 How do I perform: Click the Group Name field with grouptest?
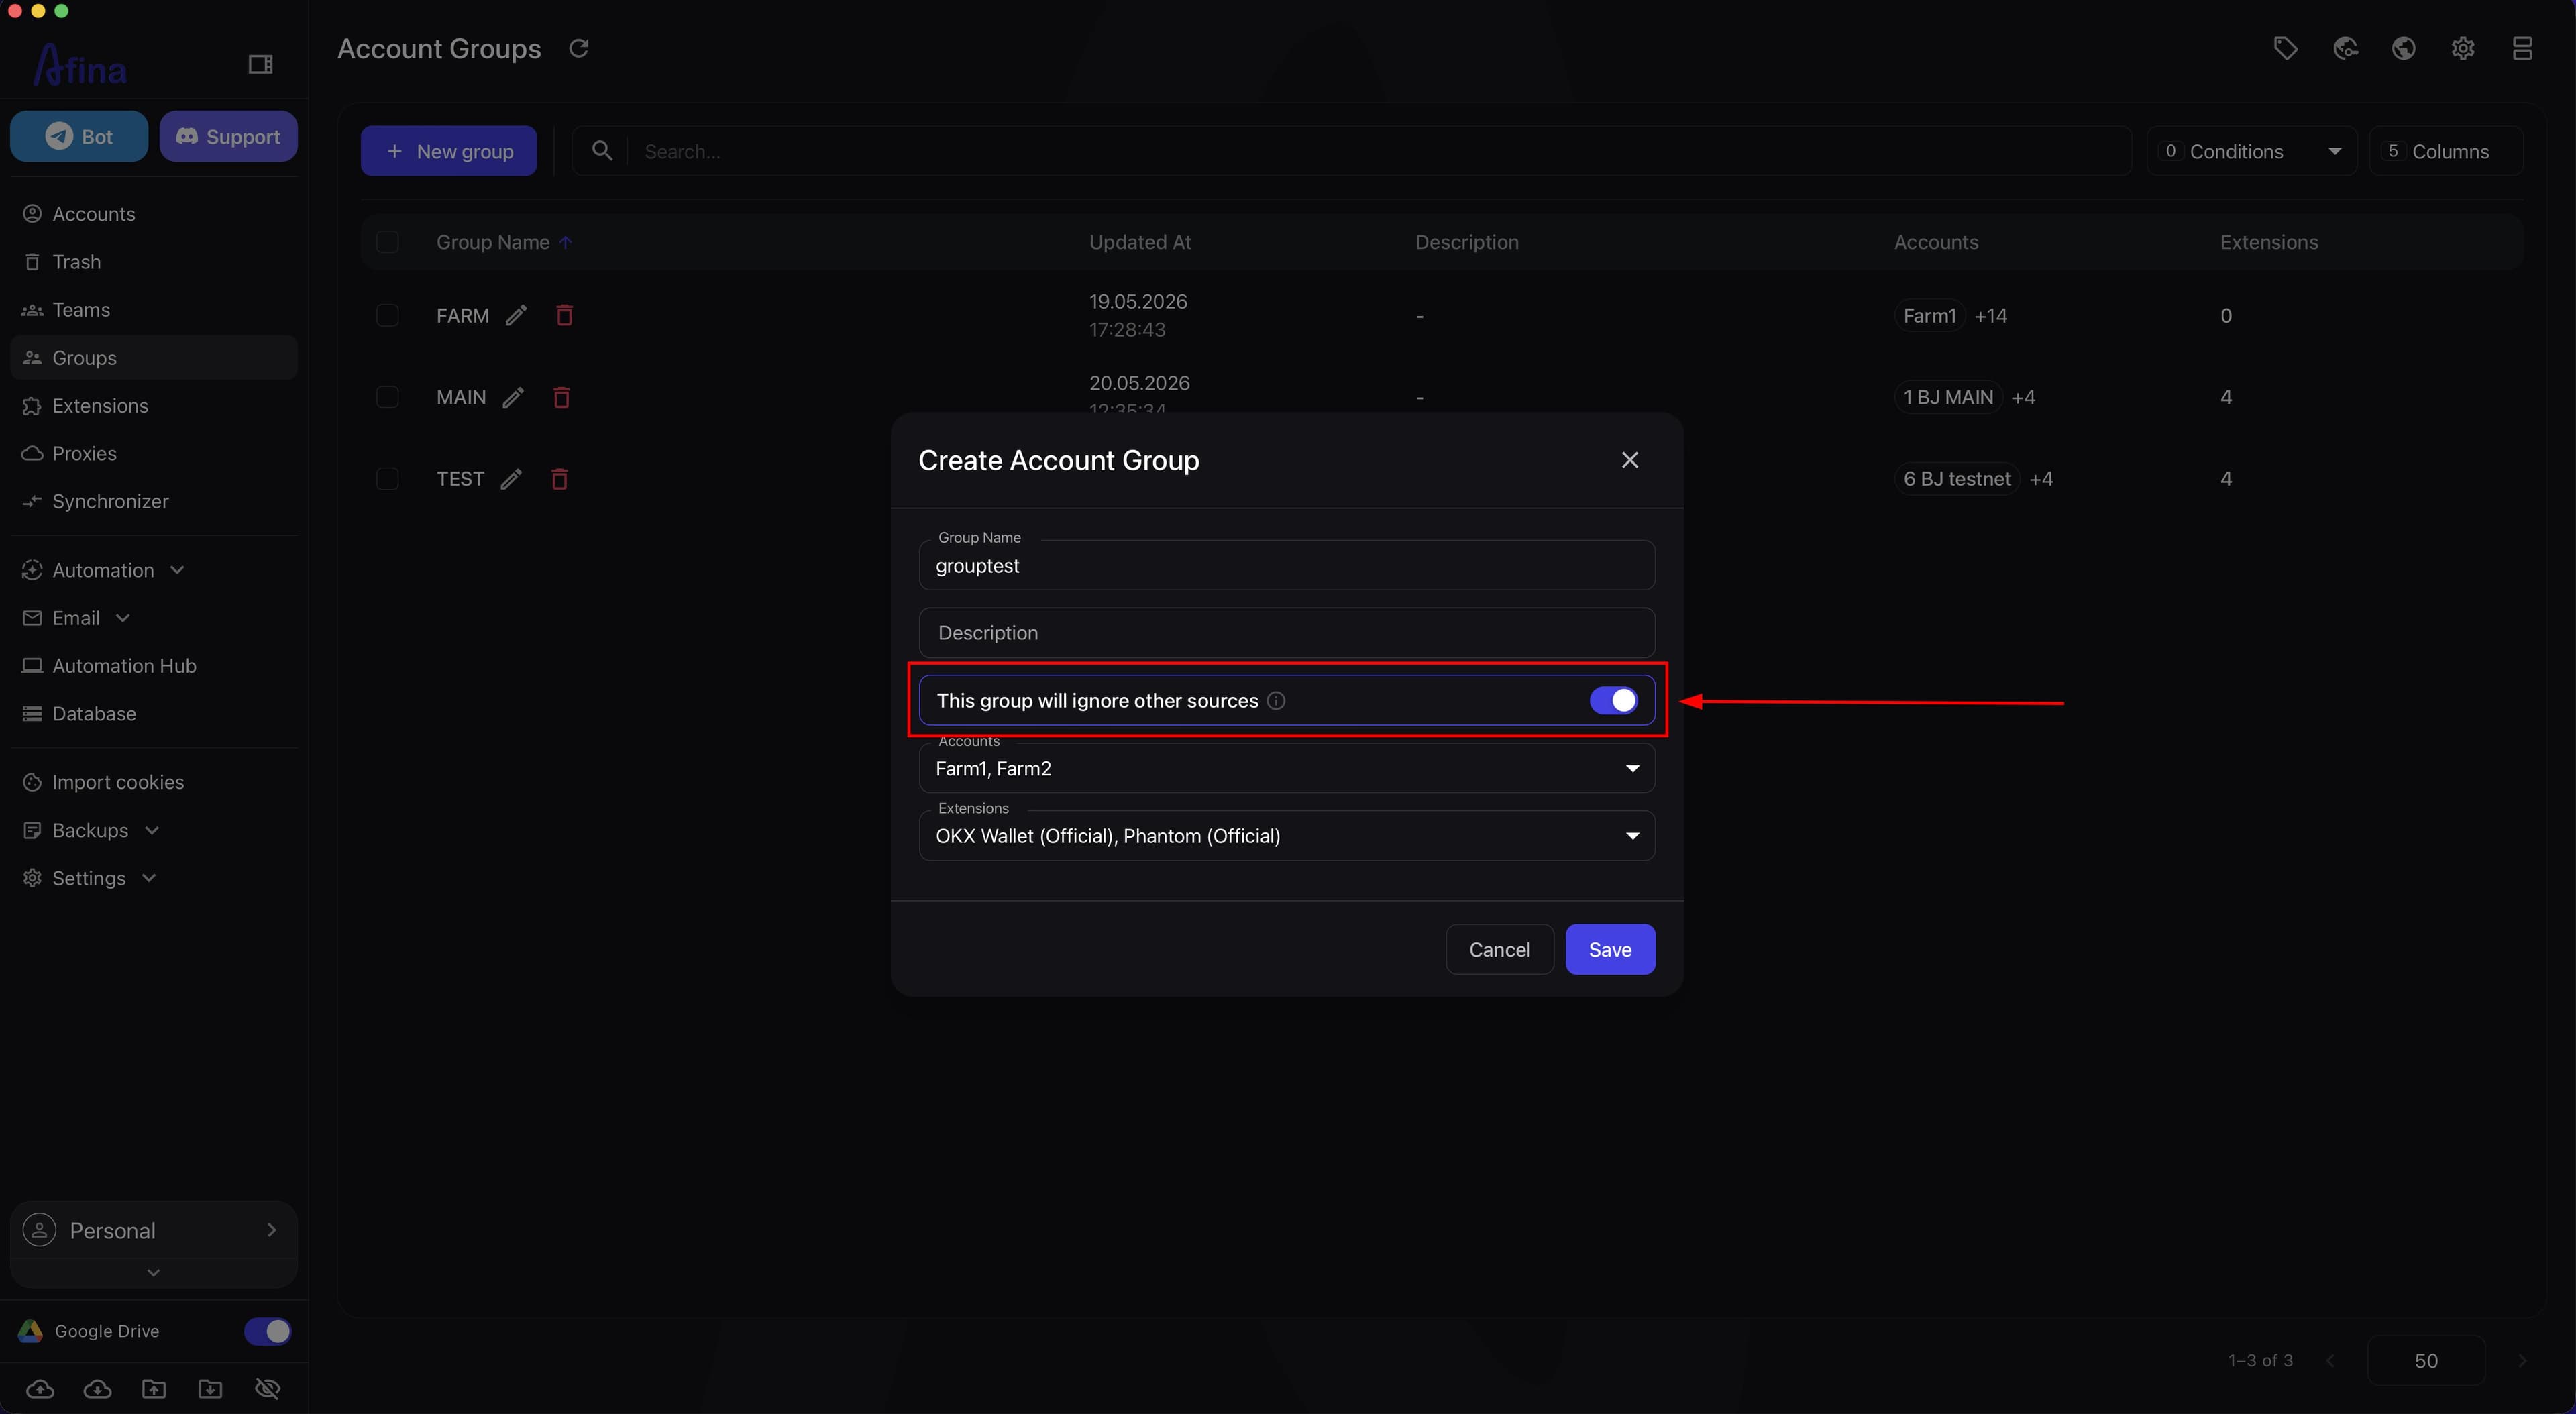click(x=1286, y=565)
